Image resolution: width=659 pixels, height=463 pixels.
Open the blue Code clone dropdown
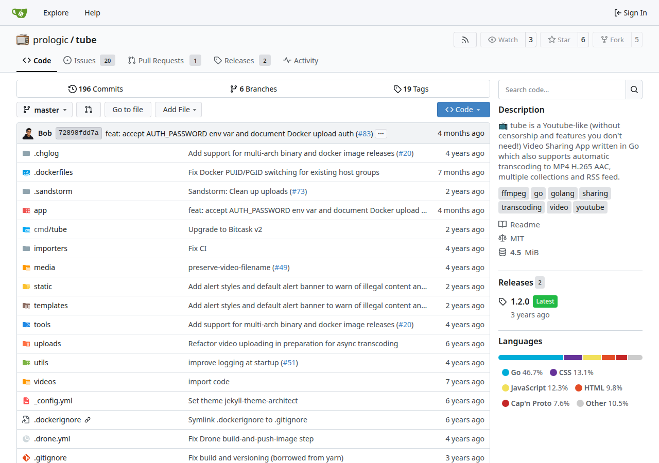click(x=463, y=110)
